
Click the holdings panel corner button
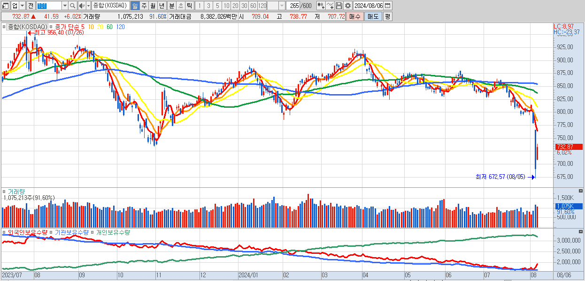click(581, 232)
